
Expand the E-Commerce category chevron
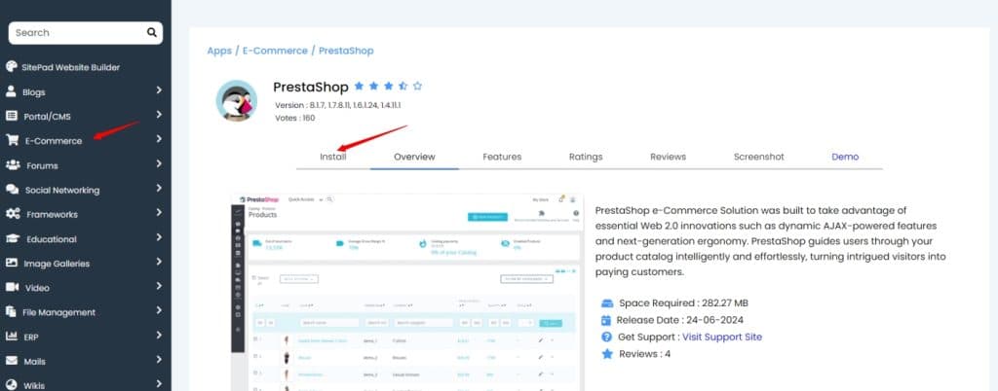click(159, 140)
